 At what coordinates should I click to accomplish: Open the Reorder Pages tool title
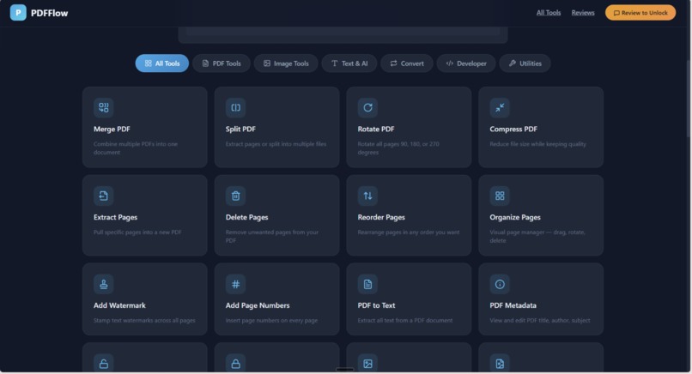[381, 217]
